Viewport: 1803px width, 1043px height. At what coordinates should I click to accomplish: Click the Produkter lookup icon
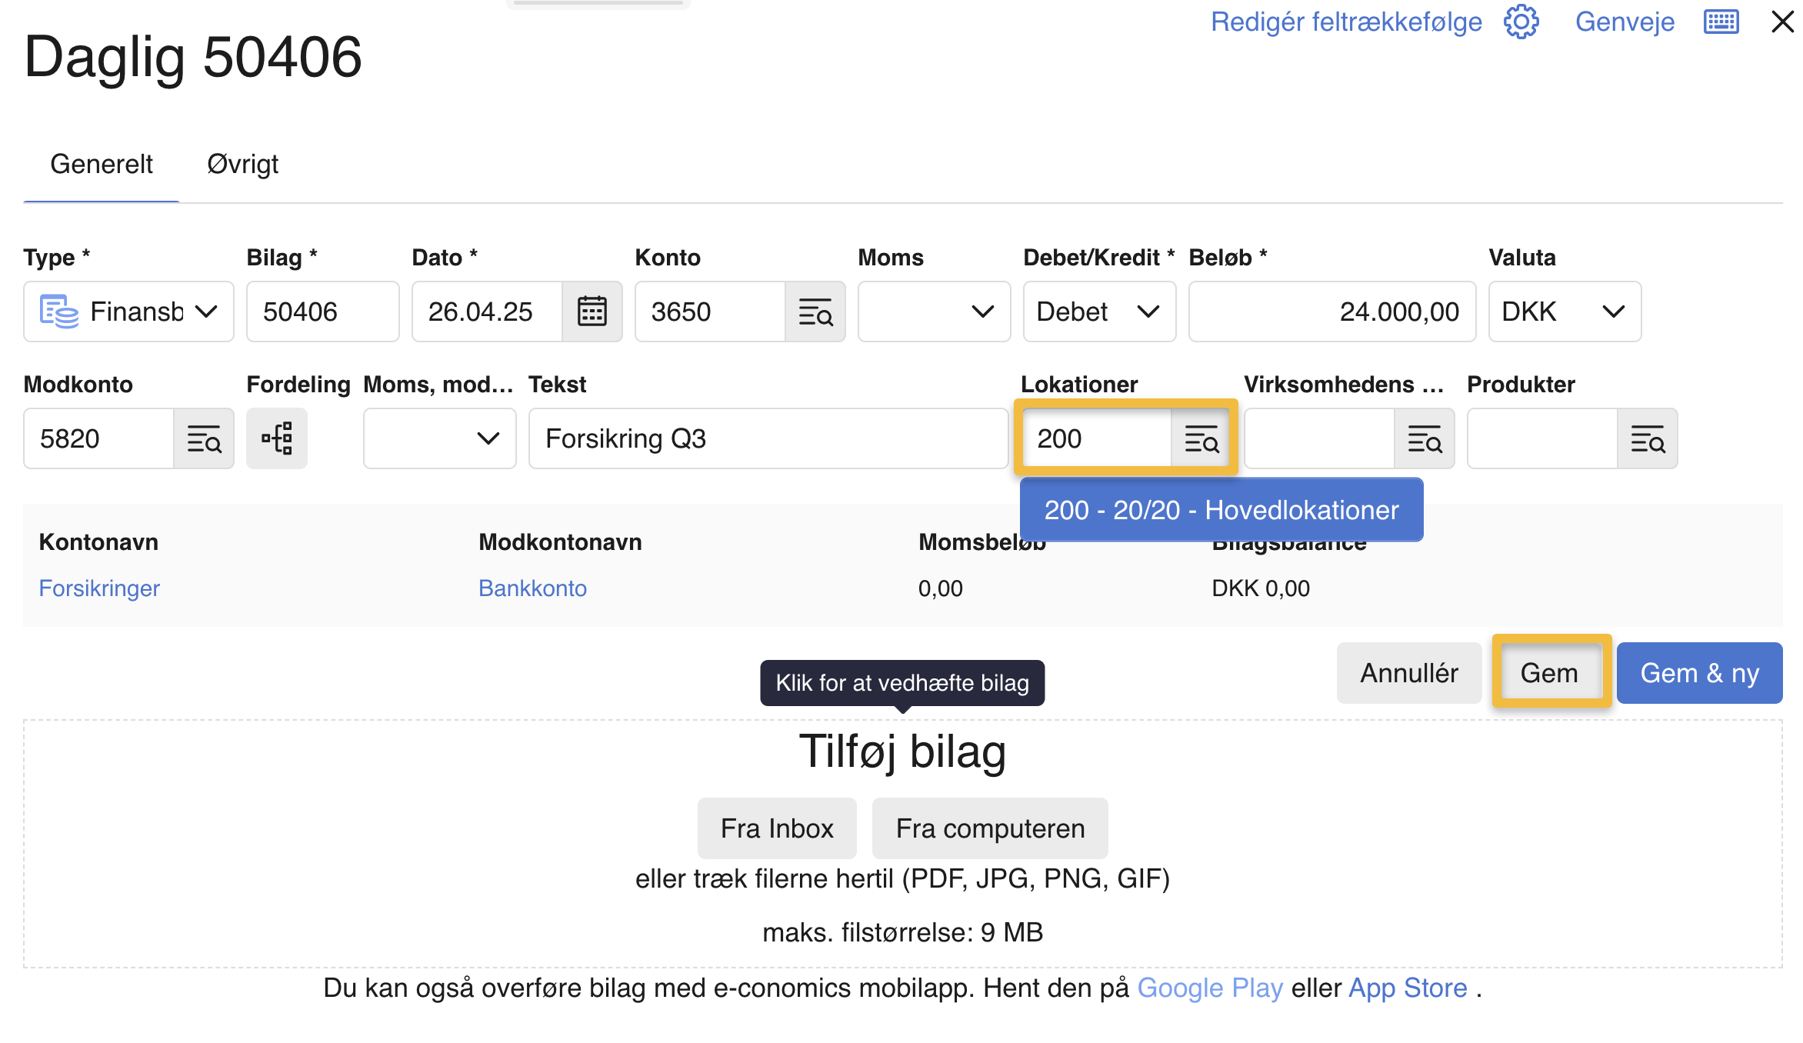point(1647,438)
